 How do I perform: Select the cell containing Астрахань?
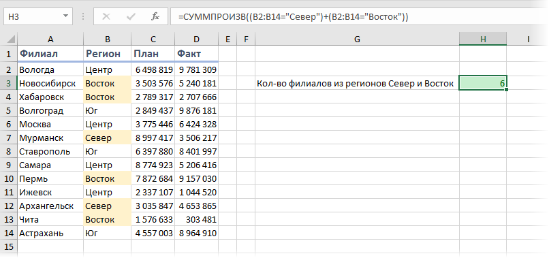[x=50, y=233]
